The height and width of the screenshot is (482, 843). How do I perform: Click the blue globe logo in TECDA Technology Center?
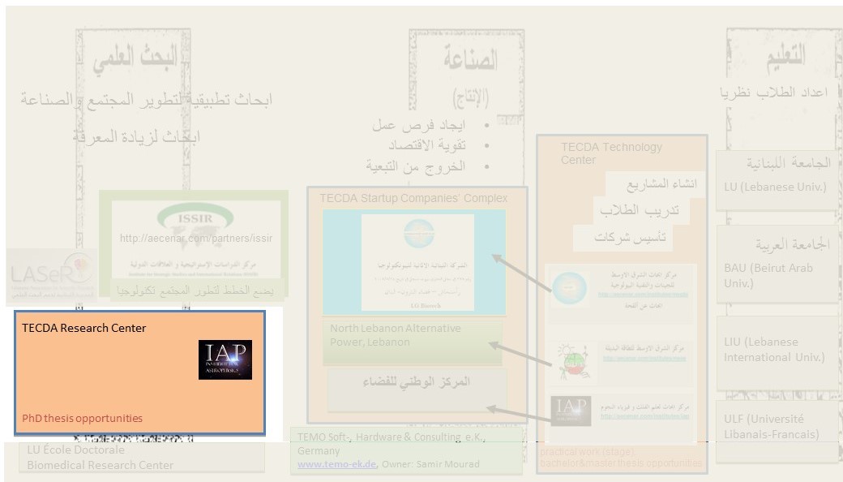(x=569, y=289)
